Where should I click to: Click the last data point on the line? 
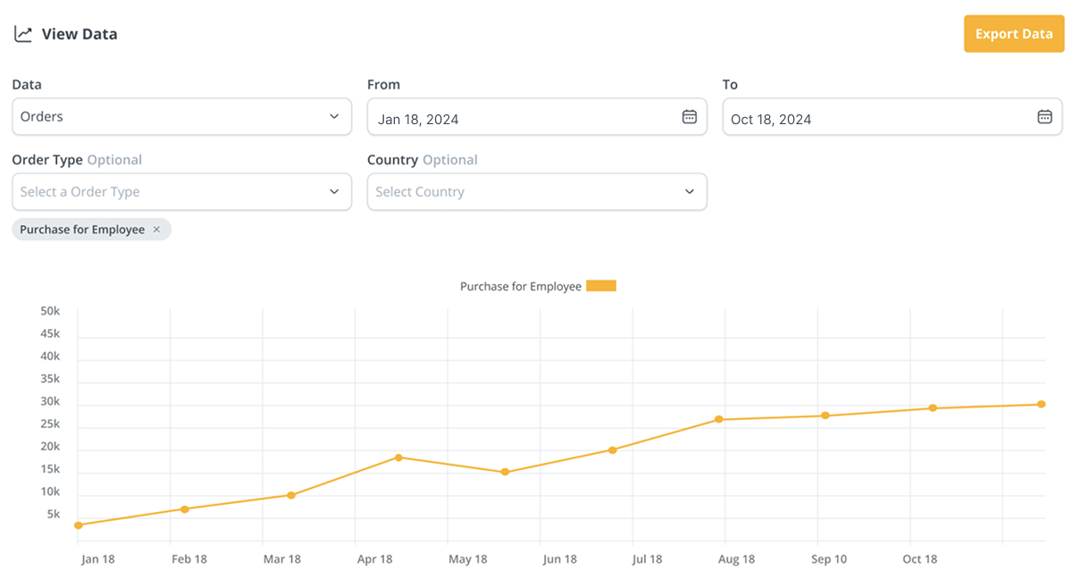pyautogui.click(x=1041, y=405)
